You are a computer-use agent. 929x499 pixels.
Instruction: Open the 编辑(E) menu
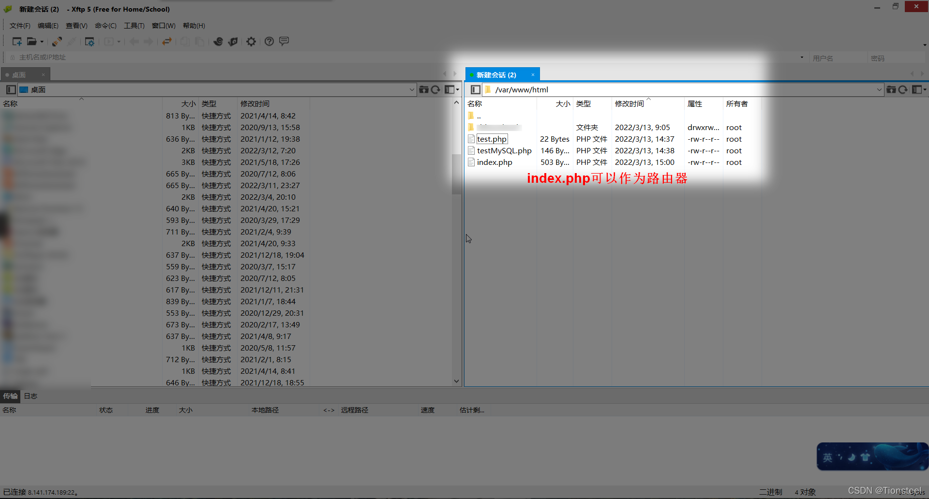pyautogui.click(x=48, y=26)
